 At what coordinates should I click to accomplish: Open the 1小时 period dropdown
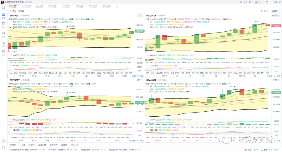(275, 80)
